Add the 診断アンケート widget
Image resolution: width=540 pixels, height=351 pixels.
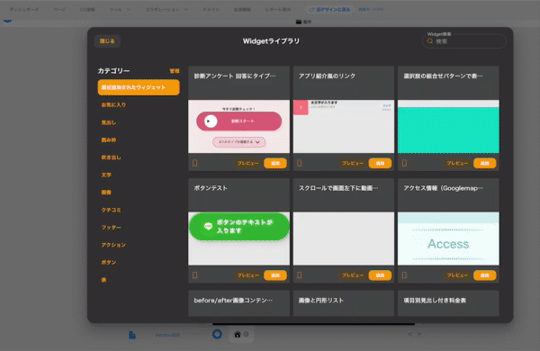coord(275,163)
